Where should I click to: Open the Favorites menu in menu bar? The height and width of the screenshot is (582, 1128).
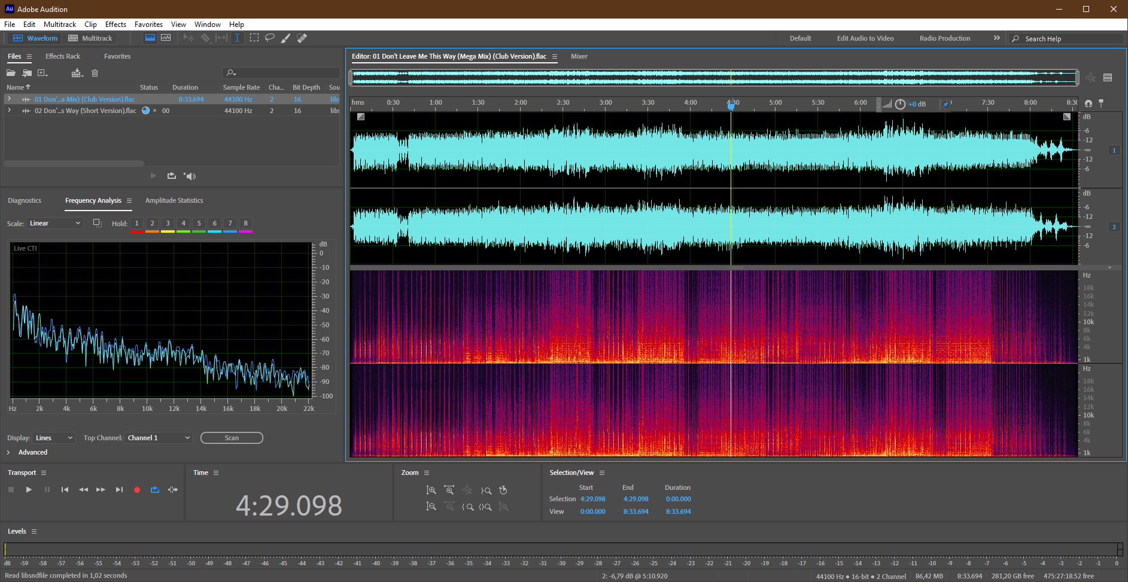tap(148, 25)
